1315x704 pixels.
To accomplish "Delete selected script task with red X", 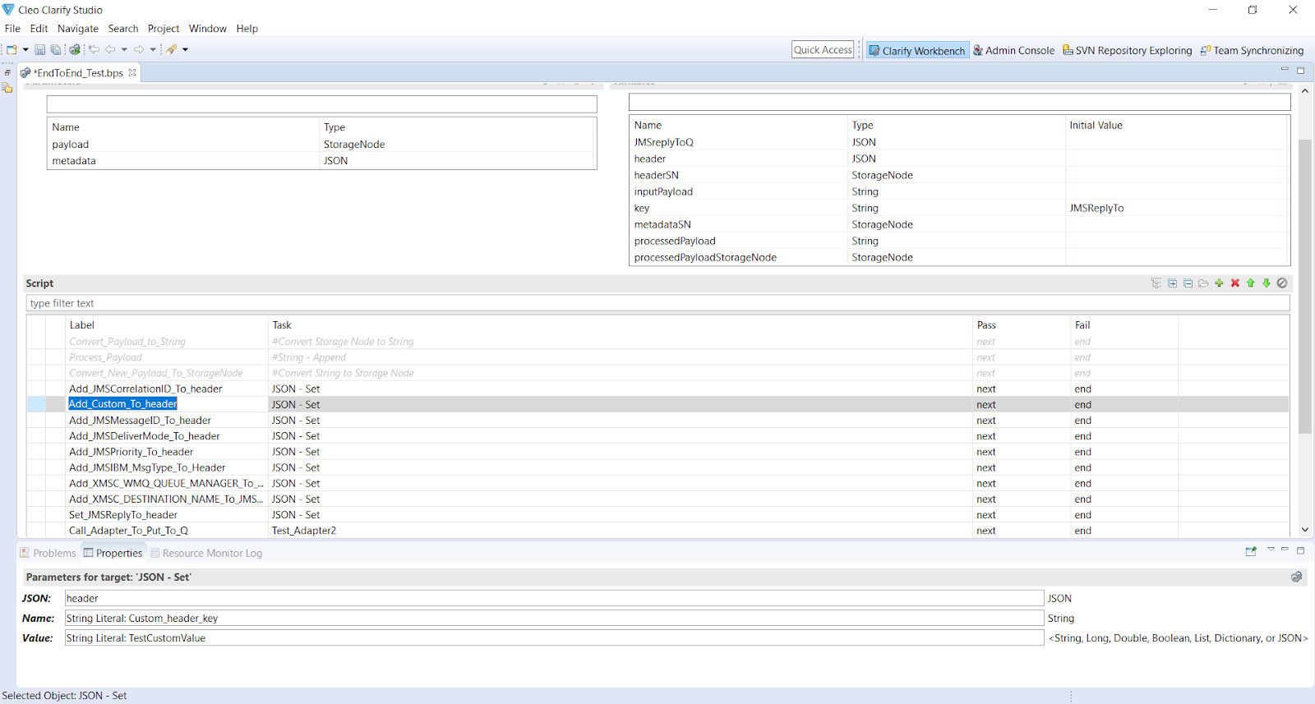I will pyautogui.click(x=1234, y=283).
